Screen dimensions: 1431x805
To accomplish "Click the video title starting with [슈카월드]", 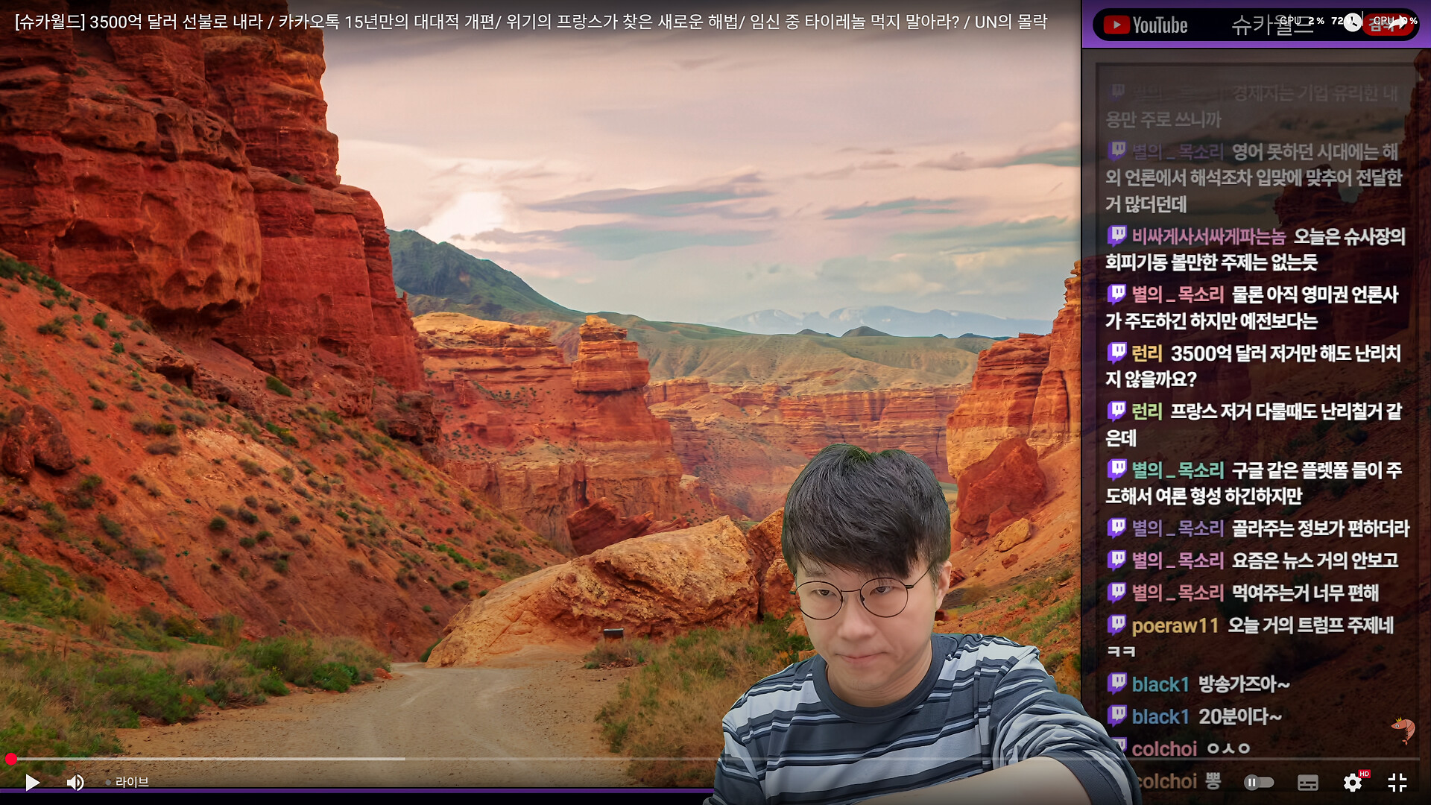I will 531,22.
